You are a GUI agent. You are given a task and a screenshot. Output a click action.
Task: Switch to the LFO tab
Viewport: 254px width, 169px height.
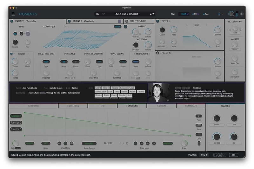coord(103,106)
